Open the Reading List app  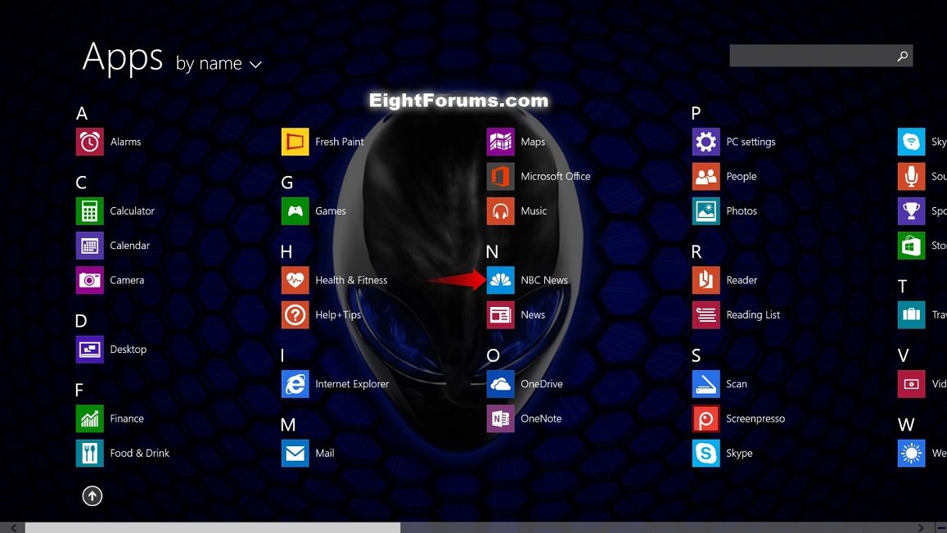pos(706,315)
